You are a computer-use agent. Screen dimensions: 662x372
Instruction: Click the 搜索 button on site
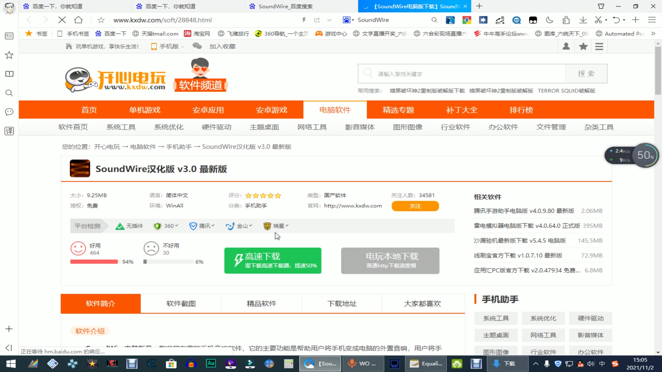click(x=586, y=73)
